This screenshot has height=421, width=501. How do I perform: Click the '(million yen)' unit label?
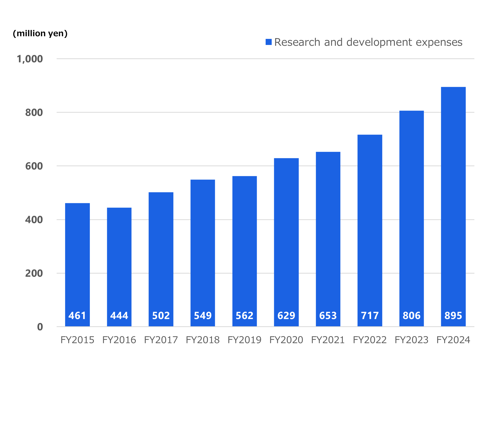click(x=40, y=33)
